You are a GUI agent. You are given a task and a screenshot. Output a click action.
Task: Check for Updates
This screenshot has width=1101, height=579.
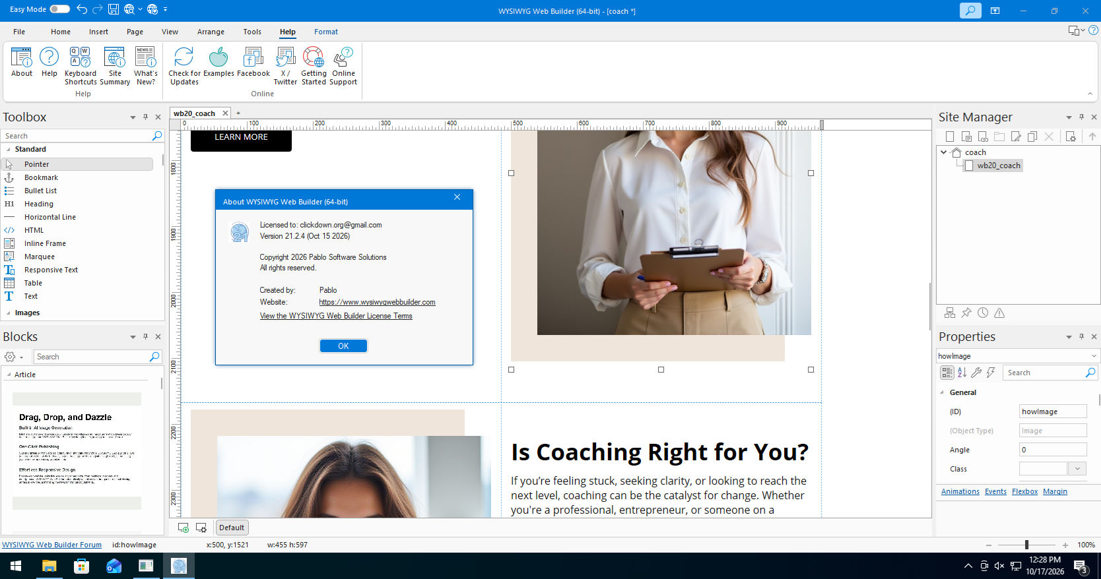(184, 66)
